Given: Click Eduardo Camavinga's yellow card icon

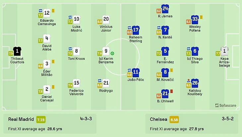Looking at the screenshot, I should tap(53, 11).
